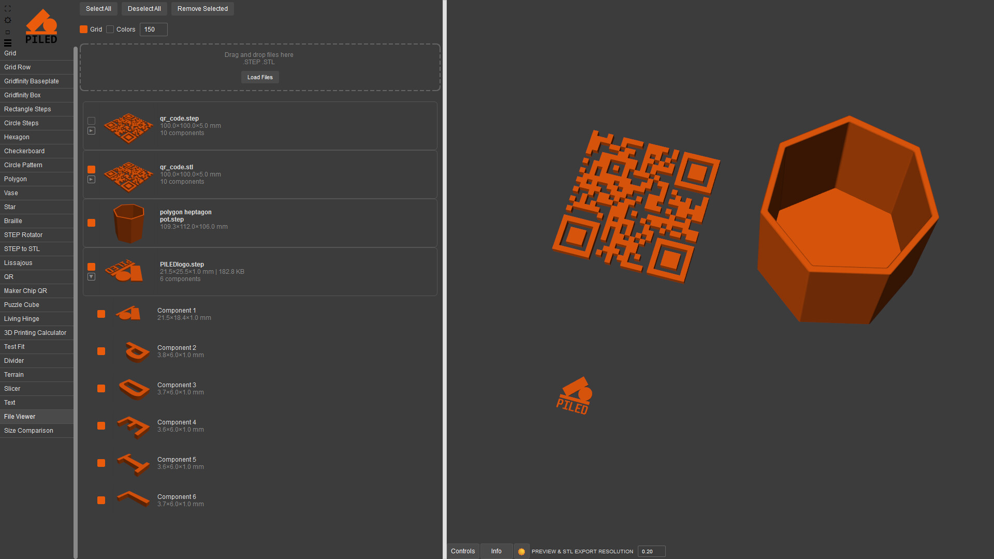The width and height of the screenshot is (994, 559).
Task: Click the heptagon pot thumbnail icon
Action: 128,223
